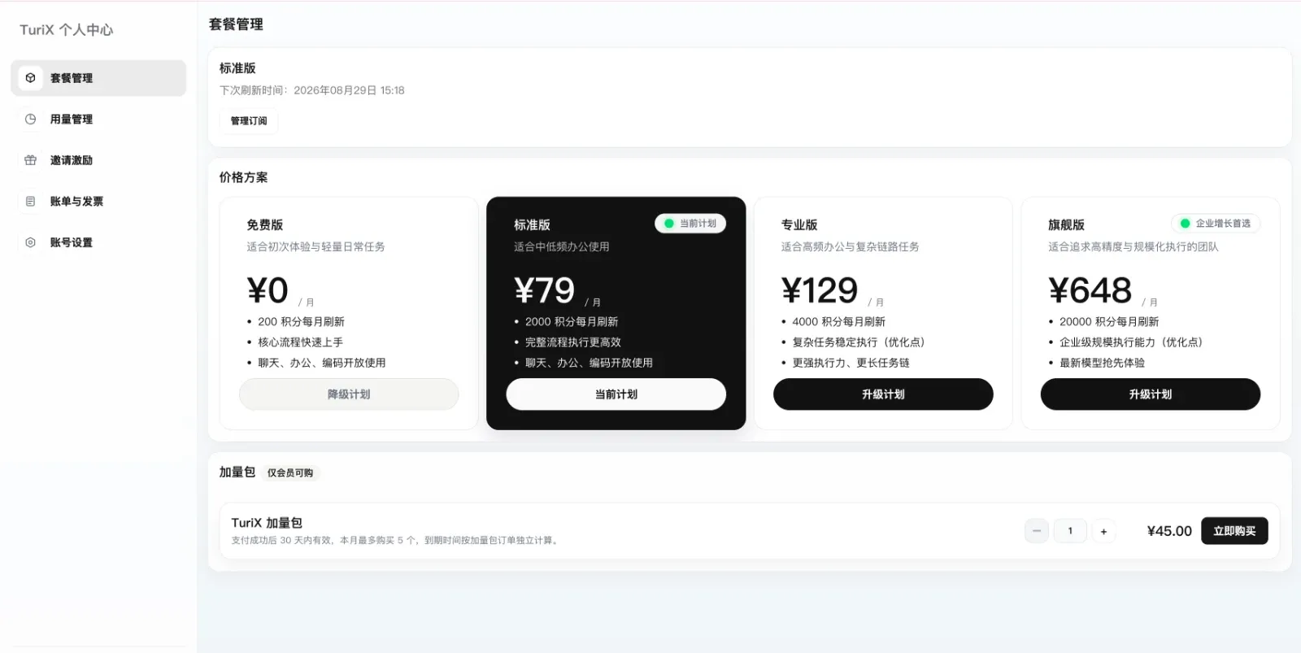Click the 加量包 quantity input field
Screen dimensions: 1301x653
(x=1070, y=531)
